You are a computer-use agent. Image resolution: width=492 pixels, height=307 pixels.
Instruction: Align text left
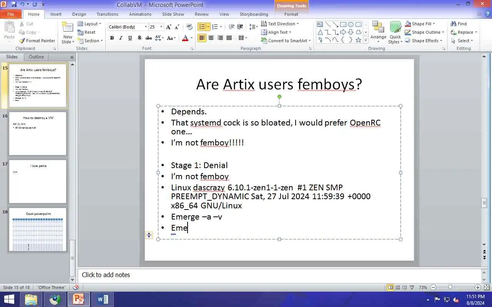[202, 38]
